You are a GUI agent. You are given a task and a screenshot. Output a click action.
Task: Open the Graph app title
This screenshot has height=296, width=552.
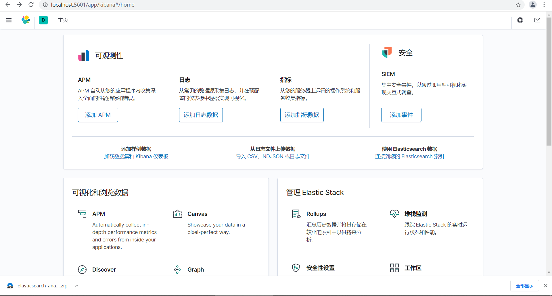[195, 270]
